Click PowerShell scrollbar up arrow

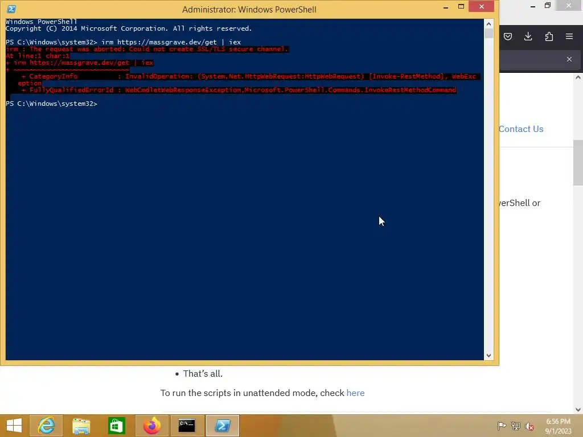pos(488,24)
